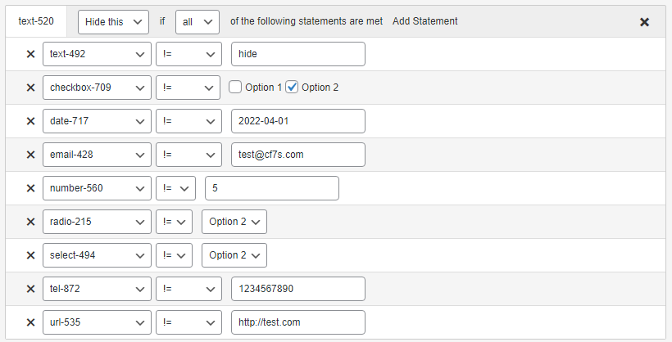Remove the date-717 statement row
This screenshot has width=672, height=342.
tap(30, 121)
